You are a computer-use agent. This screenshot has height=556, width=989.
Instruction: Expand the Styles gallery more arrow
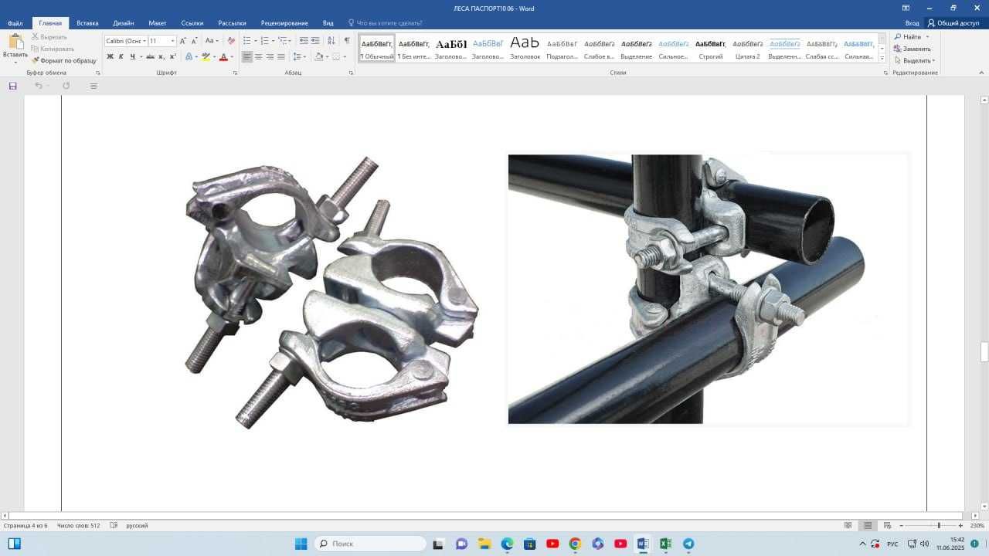[x=882, y=59]
